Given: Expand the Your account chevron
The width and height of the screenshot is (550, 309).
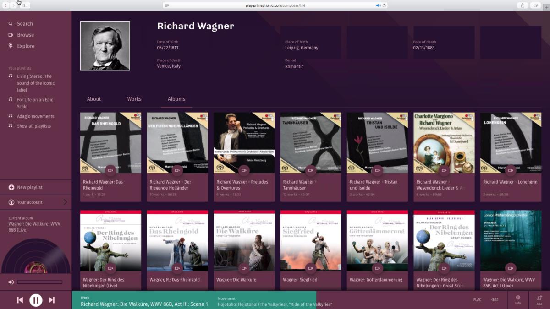Looking at the screenshot, I should pyautogui.click(x=65, y=202).
